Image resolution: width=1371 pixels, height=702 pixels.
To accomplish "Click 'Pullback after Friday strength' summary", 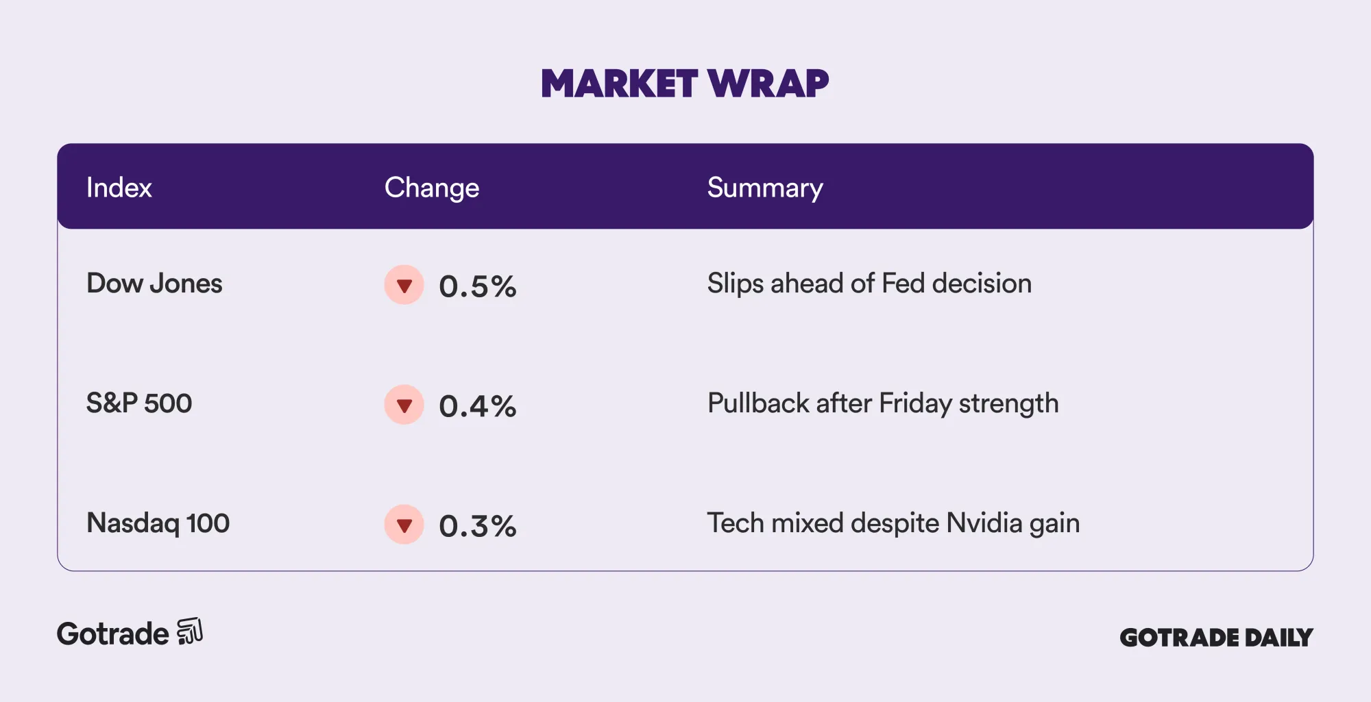I will point(883,403).
